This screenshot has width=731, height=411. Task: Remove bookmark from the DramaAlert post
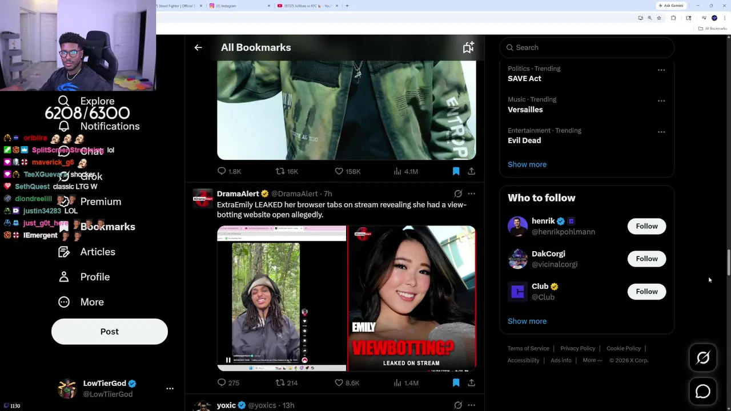click(x=456, y=383)
